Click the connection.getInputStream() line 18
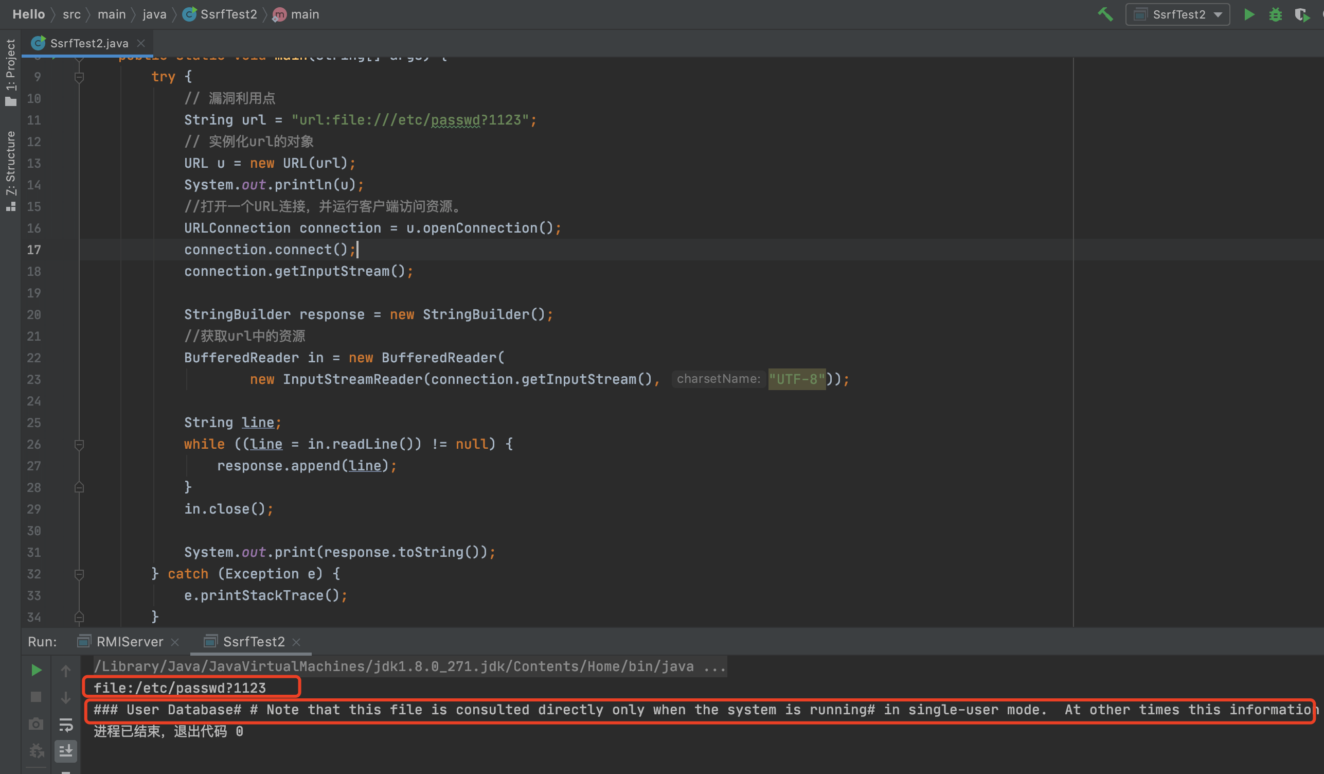 click(x=298, y=271)
